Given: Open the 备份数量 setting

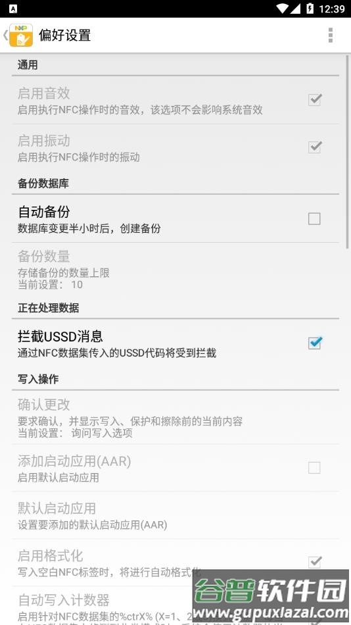Looking at the screenshot, I should [x=175, y=269].
